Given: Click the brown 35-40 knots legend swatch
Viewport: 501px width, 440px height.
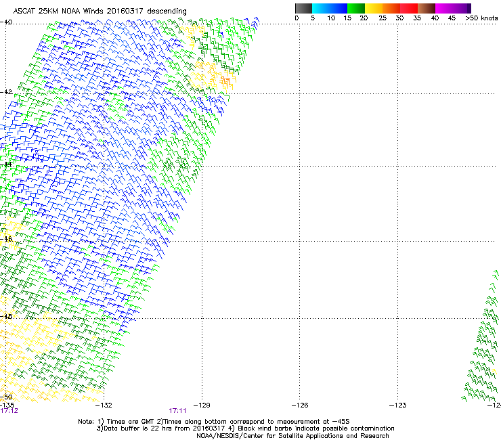Looking at the screenshot, I should click(x=427, y=8).
